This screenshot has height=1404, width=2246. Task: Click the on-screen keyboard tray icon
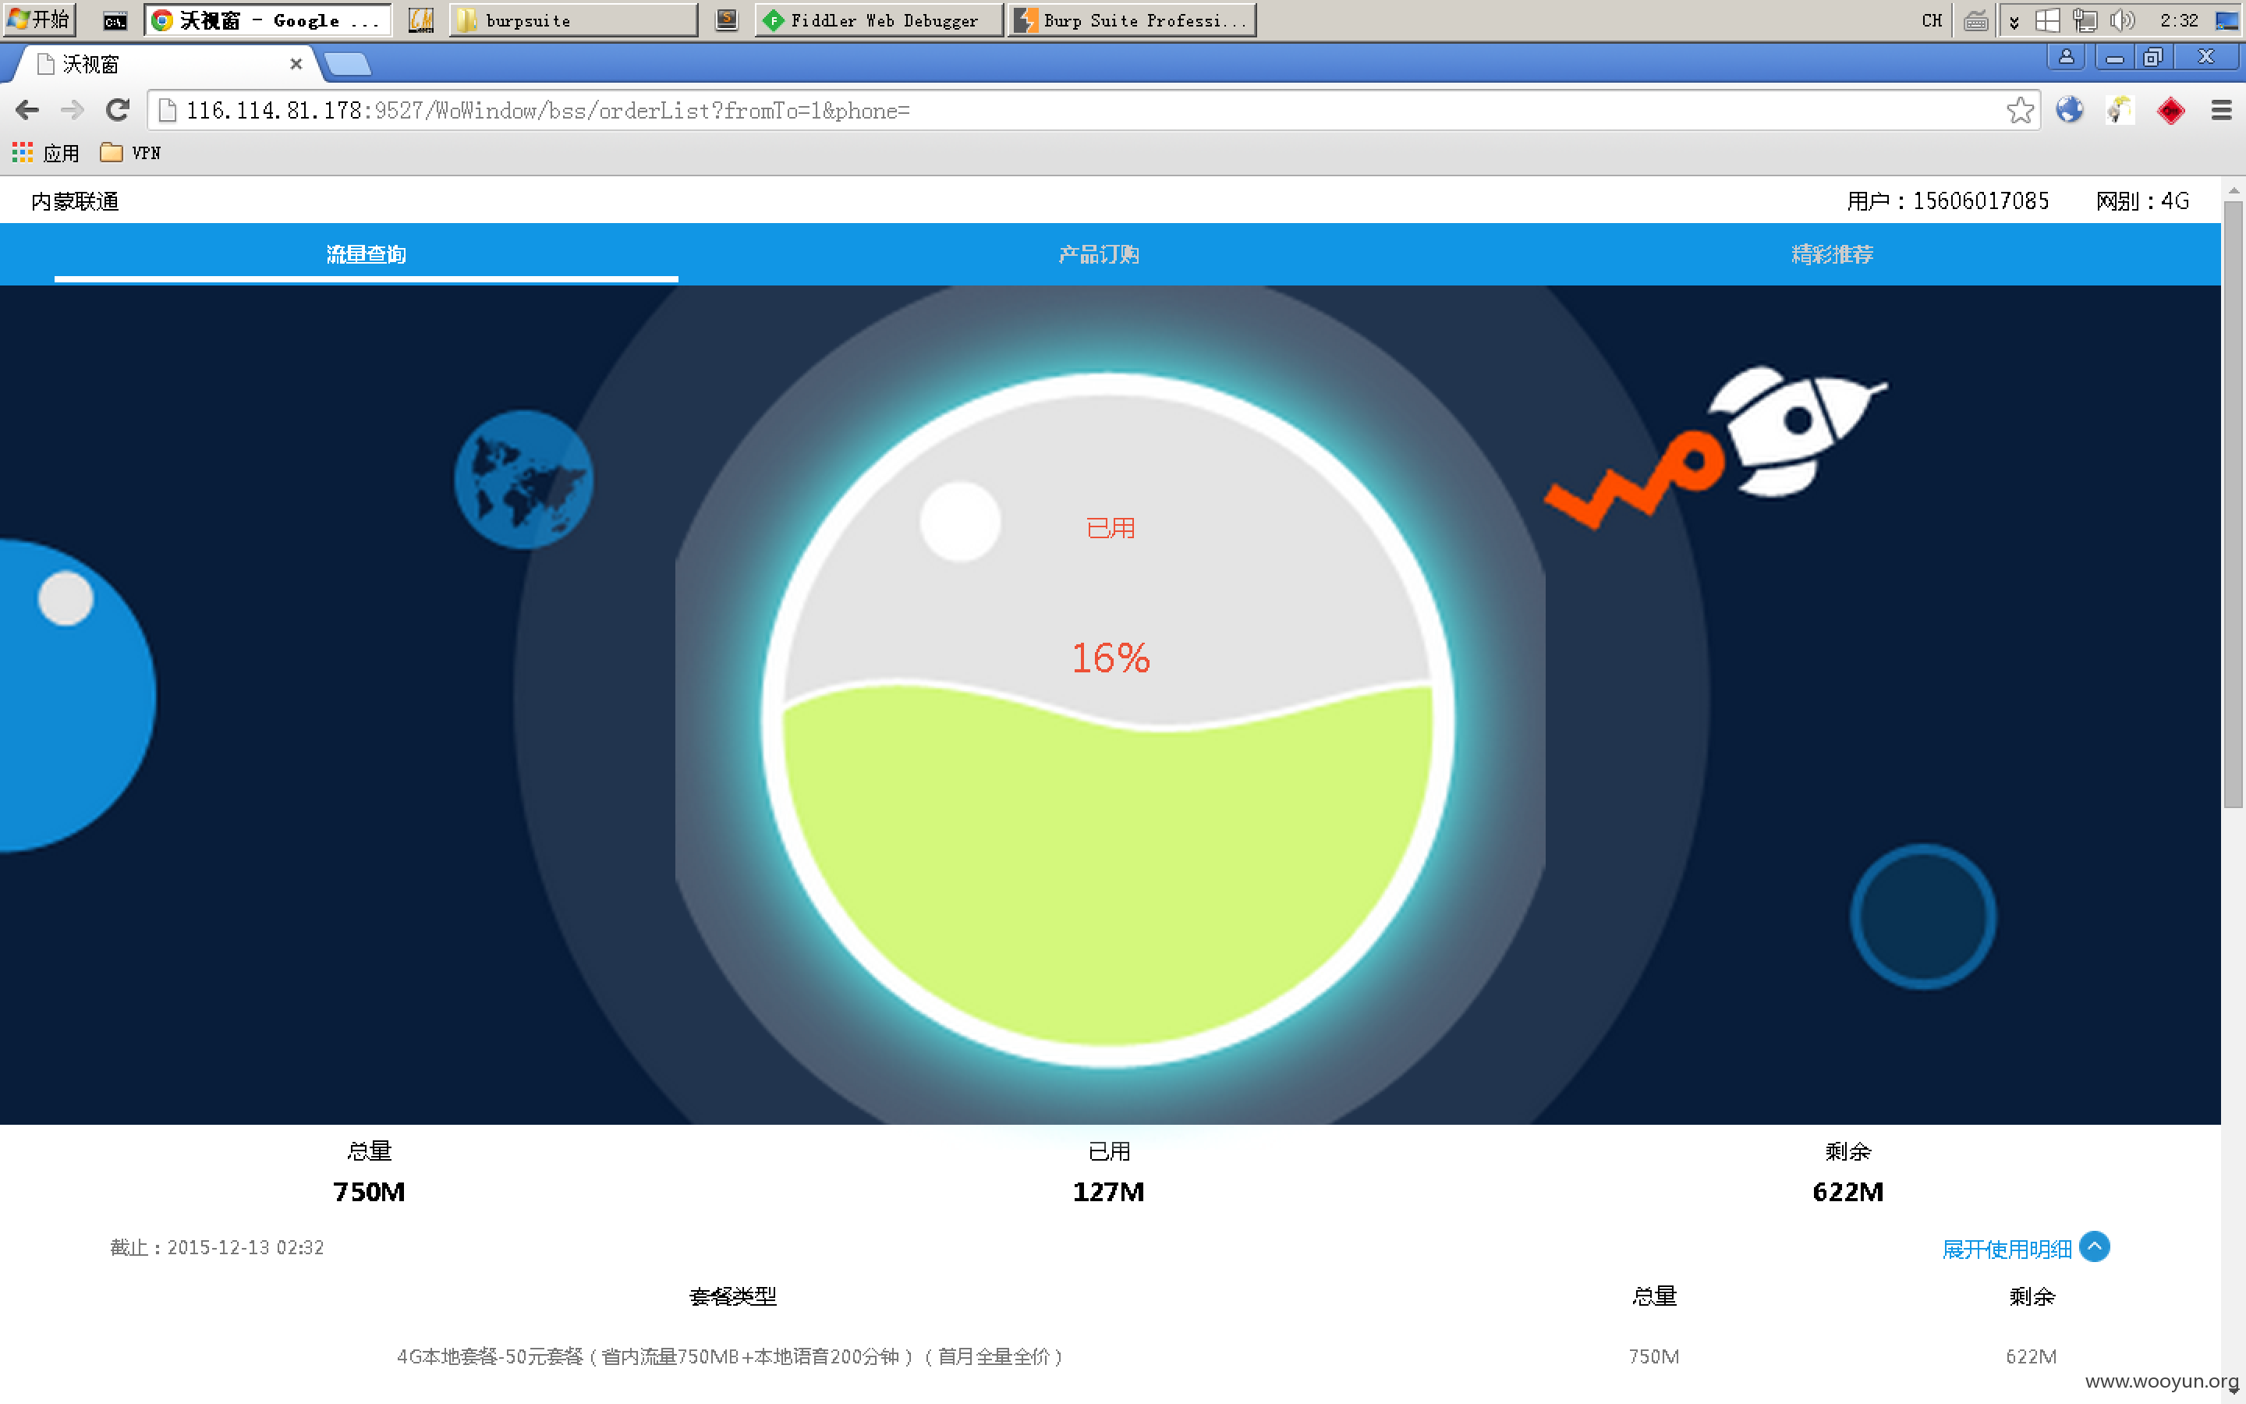pos(1976,19)
